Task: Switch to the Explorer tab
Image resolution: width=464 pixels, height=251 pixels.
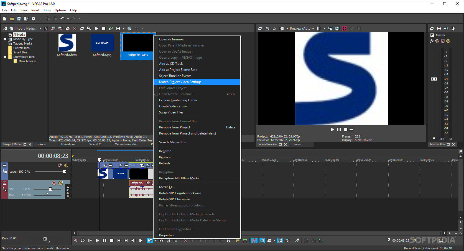Action: click(x=41, y=144)
